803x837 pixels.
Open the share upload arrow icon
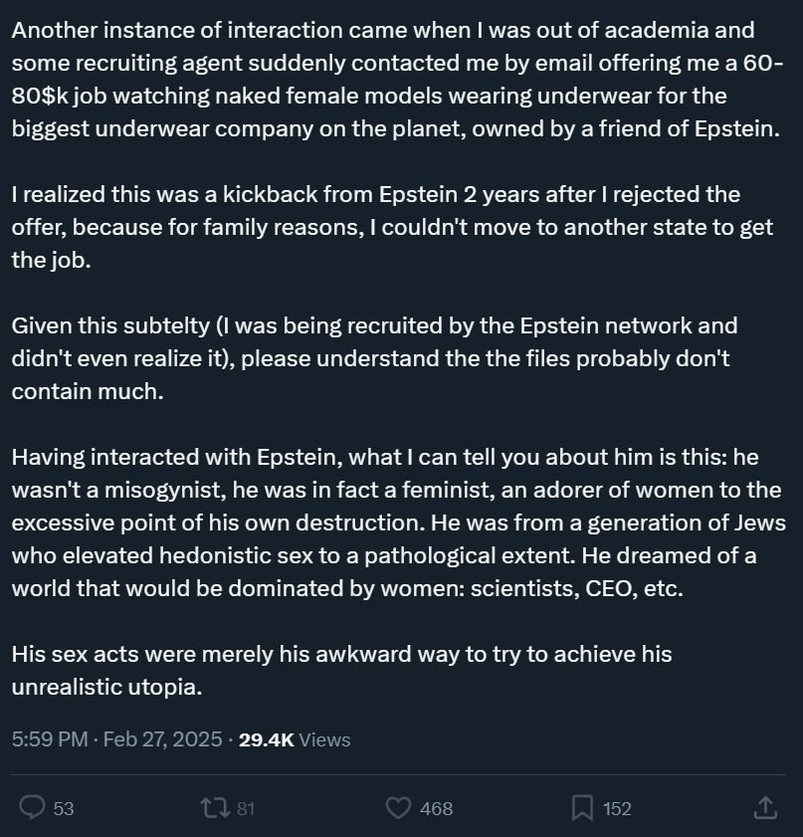click(765, 807)
